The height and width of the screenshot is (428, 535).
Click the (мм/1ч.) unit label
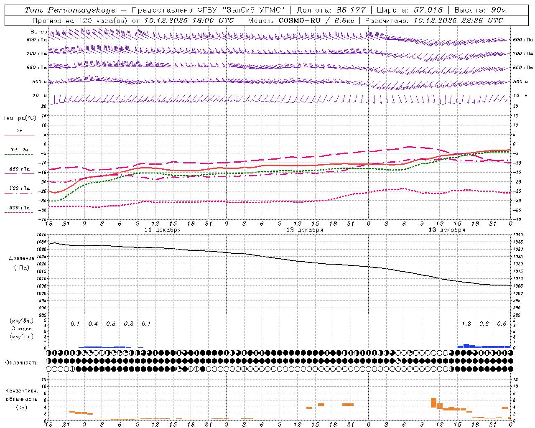click(22, 336)
